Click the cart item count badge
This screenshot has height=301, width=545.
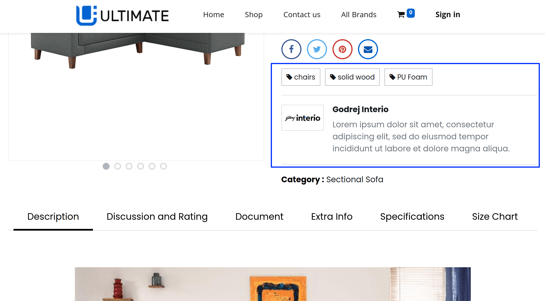tap(410, 13)
